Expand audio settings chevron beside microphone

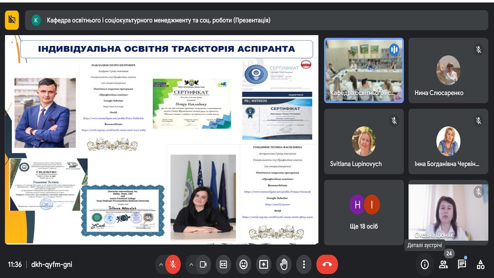[161, 264]
